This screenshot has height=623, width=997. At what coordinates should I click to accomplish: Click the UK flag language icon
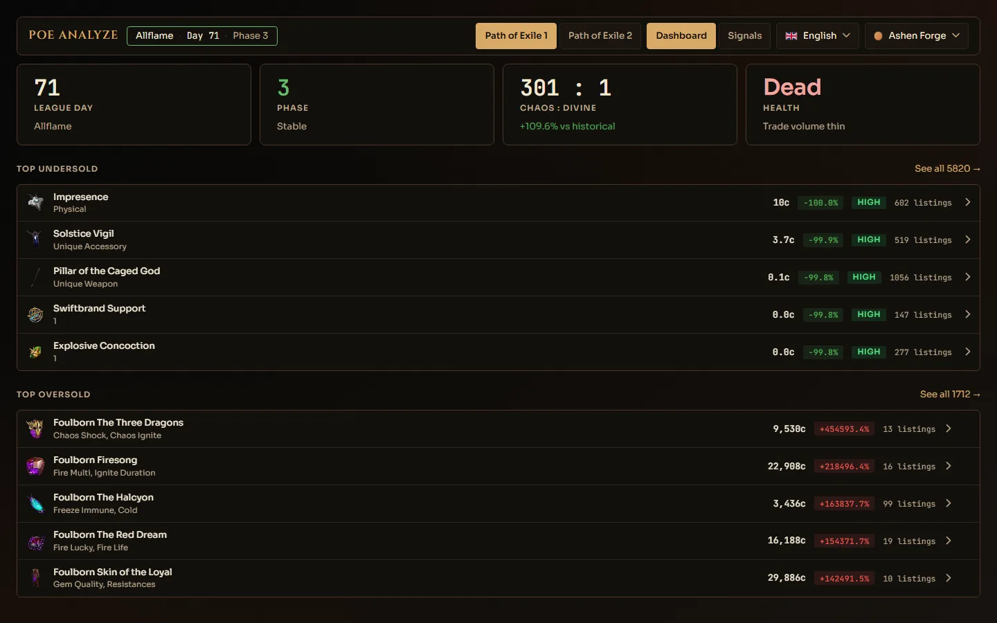791,36
